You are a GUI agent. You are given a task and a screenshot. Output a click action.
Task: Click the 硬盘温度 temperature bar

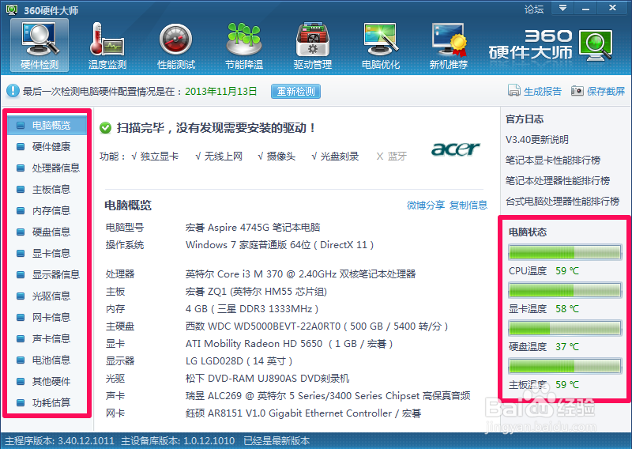(565, 328)
